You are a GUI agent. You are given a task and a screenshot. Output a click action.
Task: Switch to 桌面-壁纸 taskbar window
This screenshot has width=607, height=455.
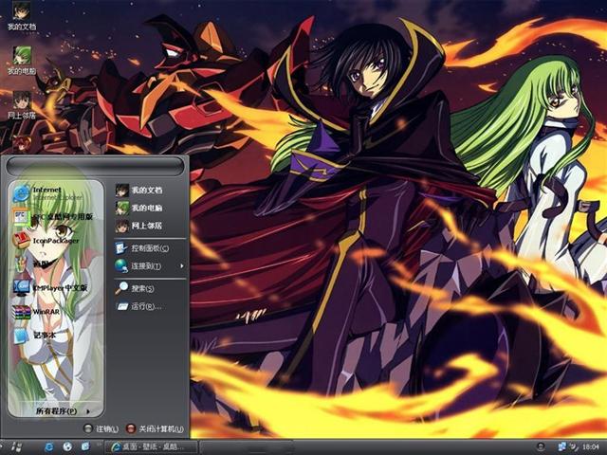tap(151, 447)
